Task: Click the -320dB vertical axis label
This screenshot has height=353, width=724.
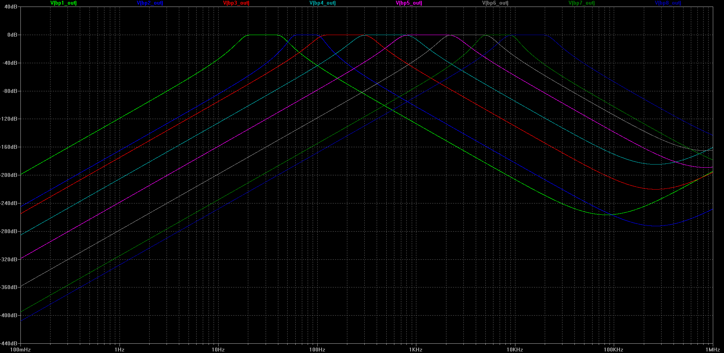Action: pyautogui.click(x=9, y=260)
